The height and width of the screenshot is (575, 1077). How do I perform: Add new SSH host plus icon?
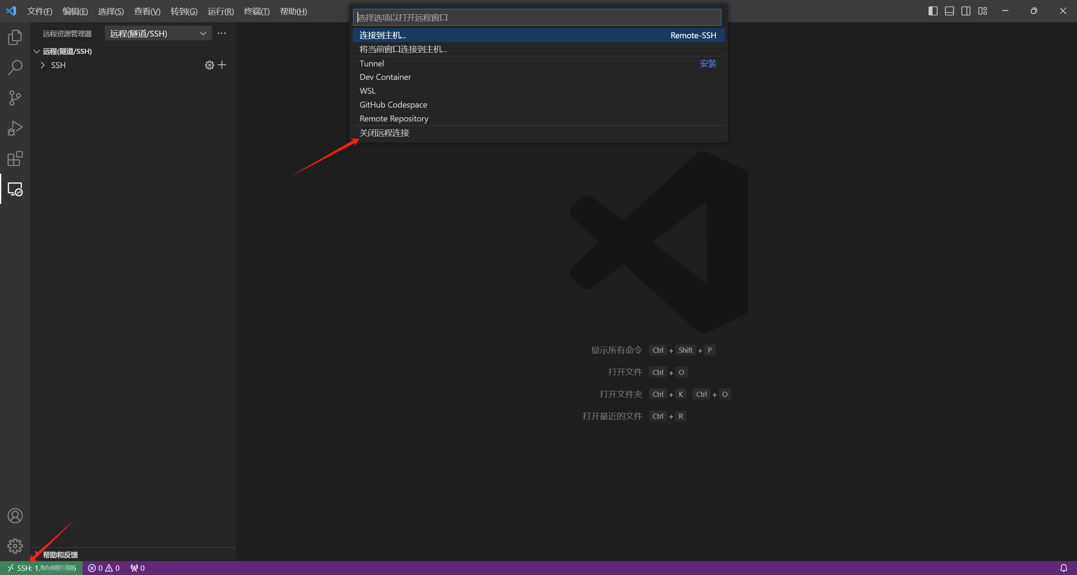(222, 65)
